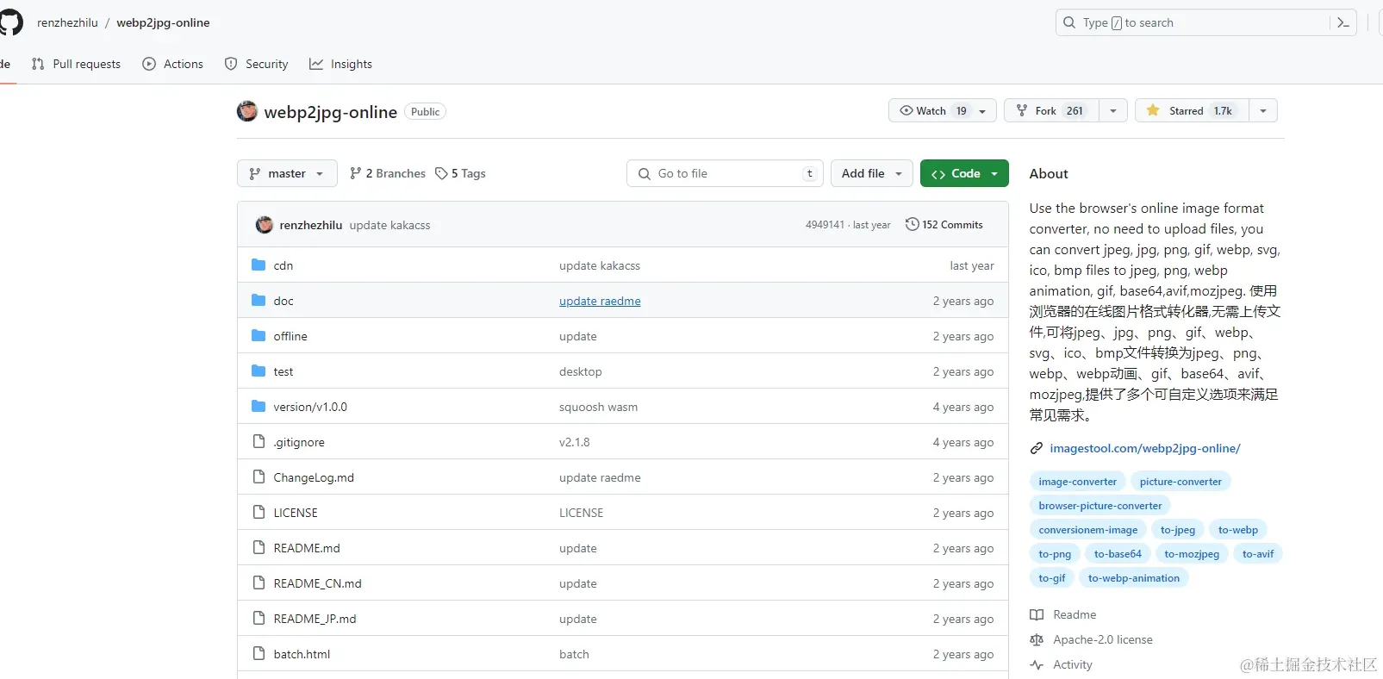Open the Apache-2.0 license link
This screenshot has height=679, width=1383.
click(x=1103, y=639)
